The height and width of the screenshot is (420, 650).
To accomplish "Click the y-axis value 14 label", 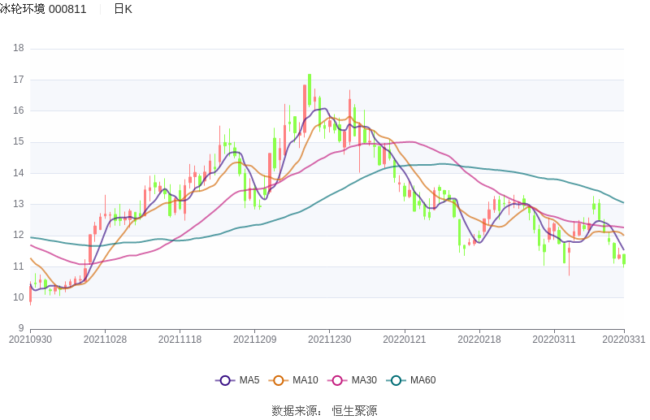I will (18, 173).
